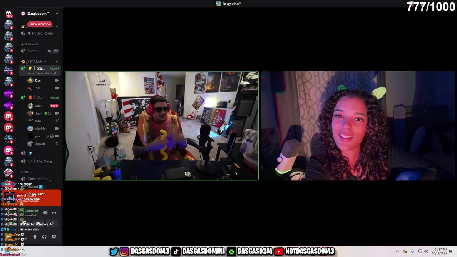Open the soundboard button
Image resolution: width=457 pixels, height=257 pixels.
[52, 223]
